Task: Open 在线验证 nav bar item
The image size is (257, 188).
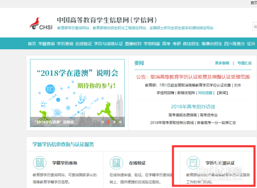Action: pyautogui.click(x=84, y=44)
